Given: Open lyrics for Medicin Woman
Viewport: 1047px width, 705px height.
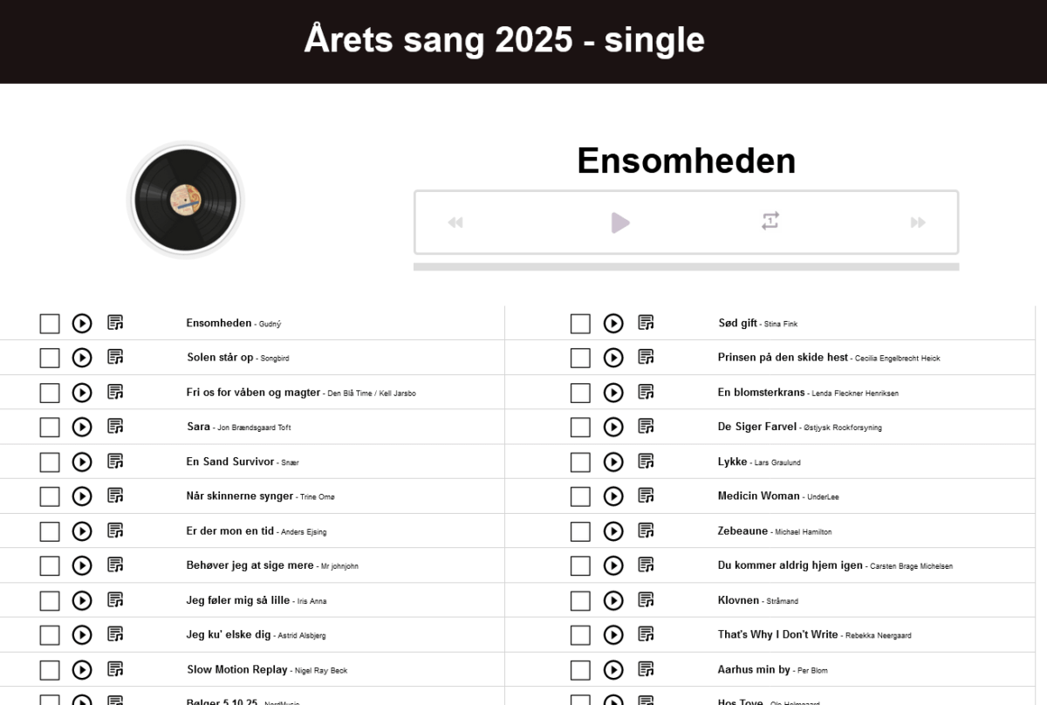Looking at the screenshot, I should coord(646,496).
